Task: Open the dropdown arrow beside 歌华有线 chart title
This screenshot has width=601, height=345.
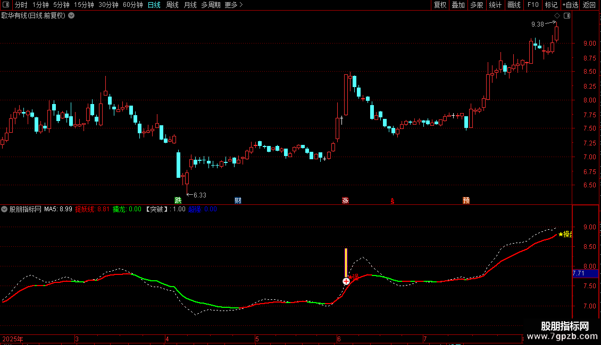Action: point(71,15)
